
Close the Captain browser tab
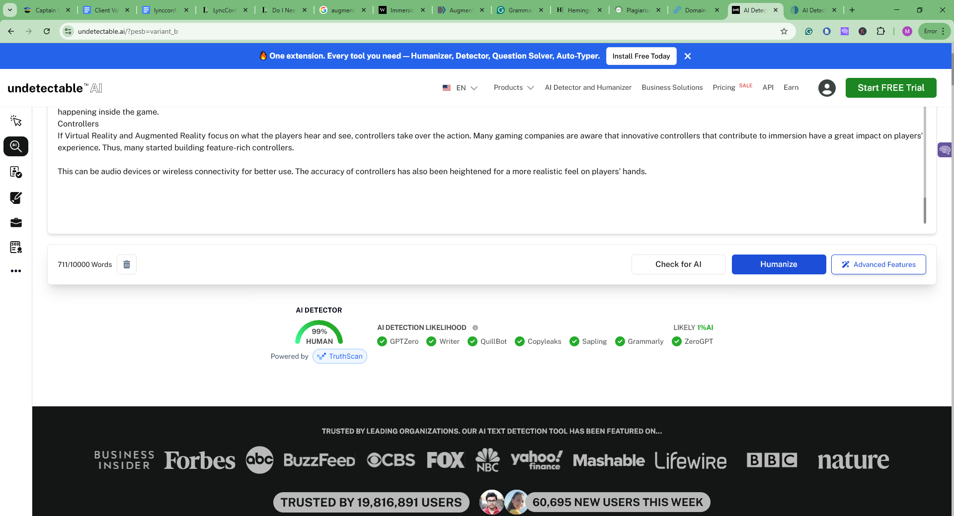pos(68,10)
